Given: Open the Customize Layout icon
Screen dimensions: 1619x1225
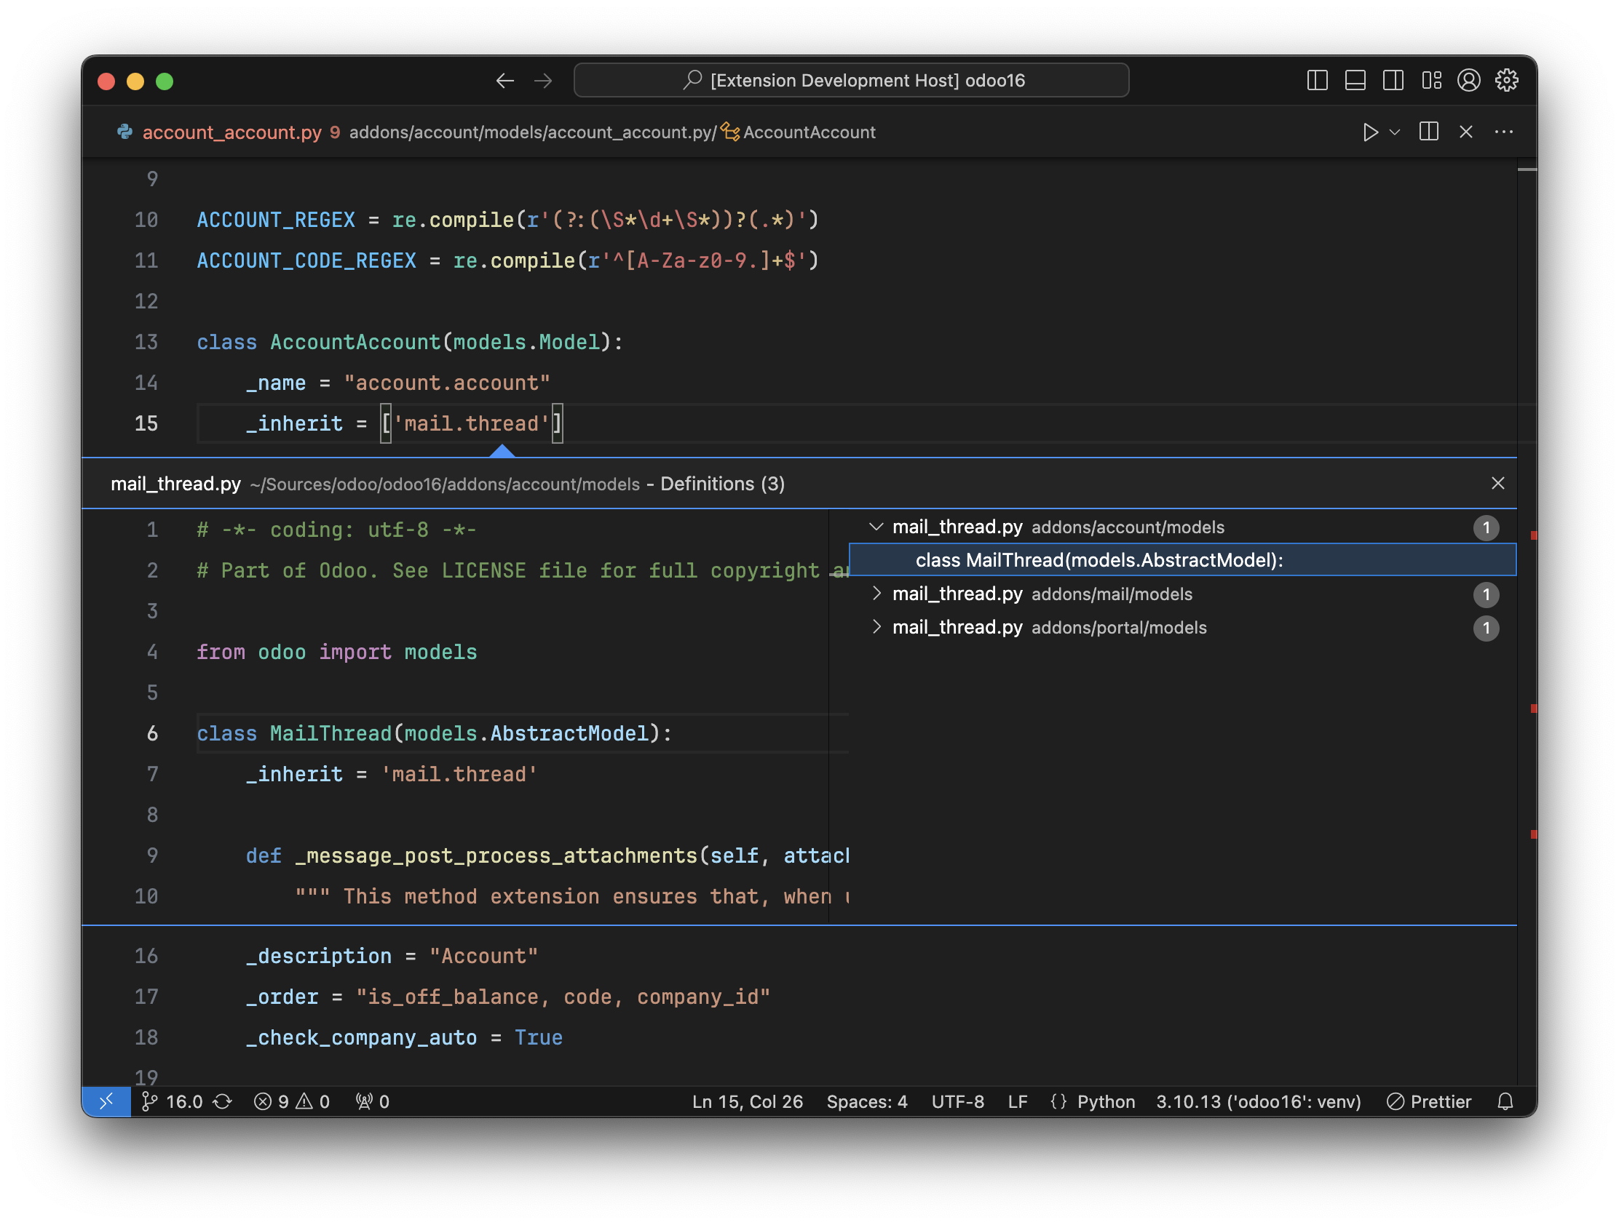Looking at the screenshot, I should (1431, 81).
